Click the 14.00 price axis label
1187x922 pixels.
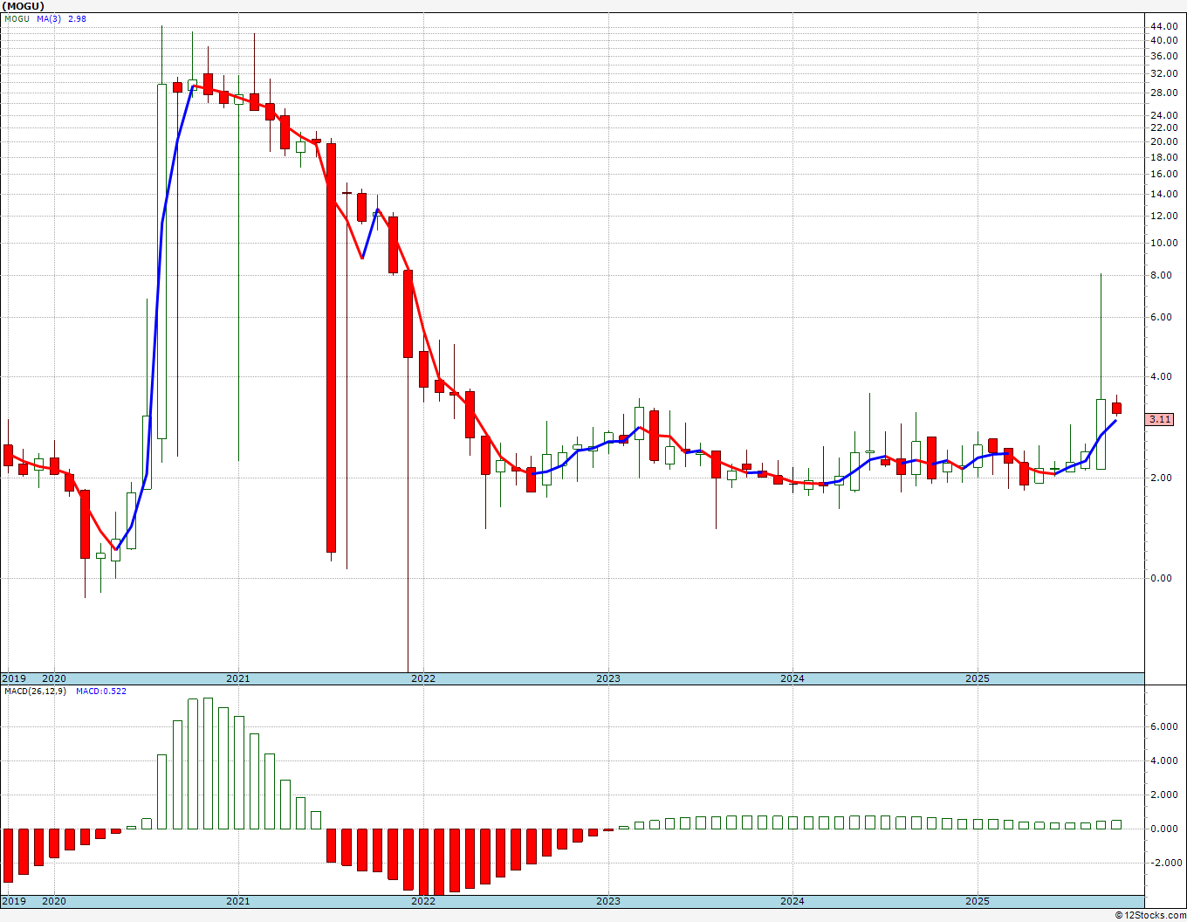click(x=1163, y=193)
